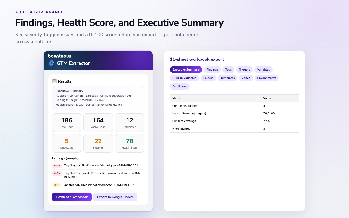Click the Health Score (aggregate) cell
This screenshot has width=349, height=218.
click(215, 113)
